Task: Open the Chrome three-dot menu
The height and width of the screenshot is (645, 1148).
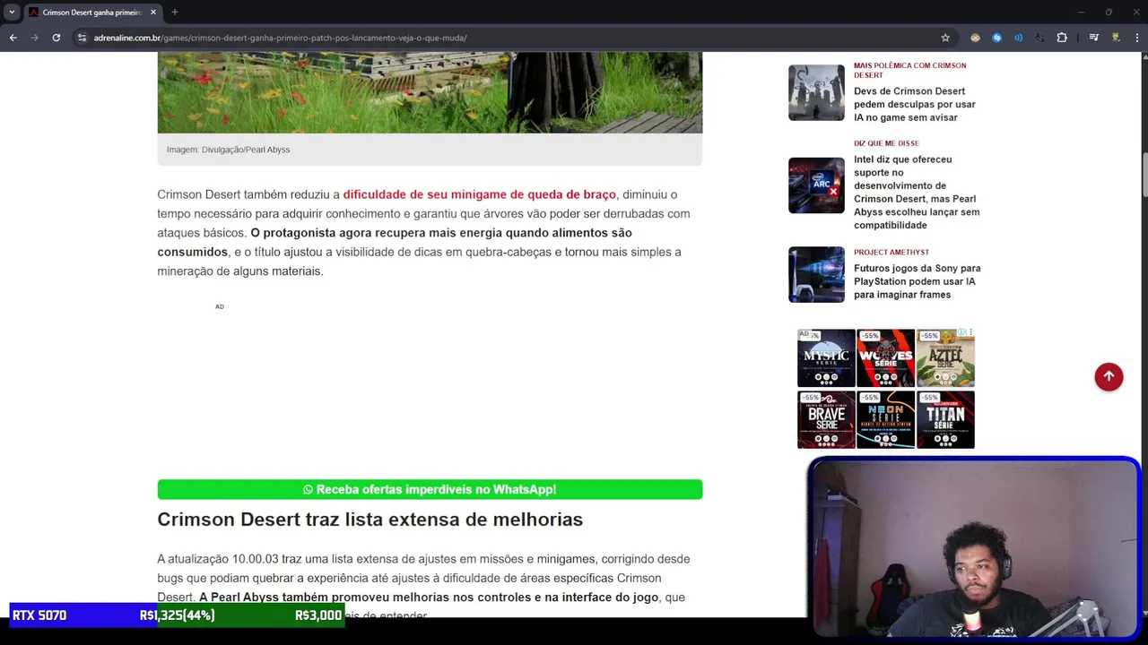Action: [1135, 38]
